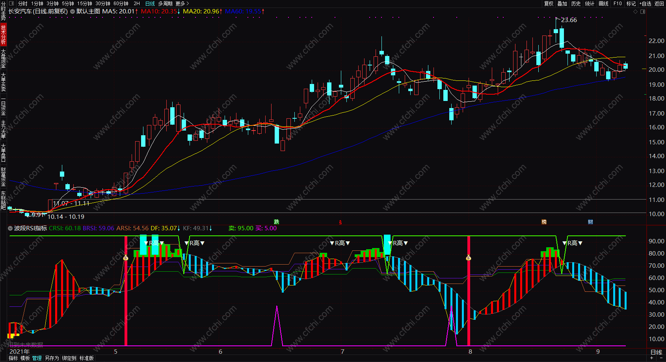Open 技术分析 in left sidebar
Viewport: 666px width, 362px height.
tap(3, 34)
